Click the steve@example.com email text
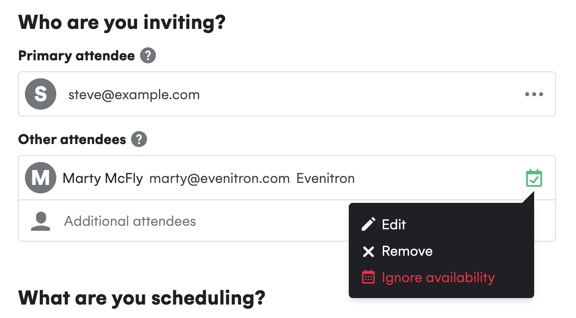This screenshot has width=576, height=318. 134,95
